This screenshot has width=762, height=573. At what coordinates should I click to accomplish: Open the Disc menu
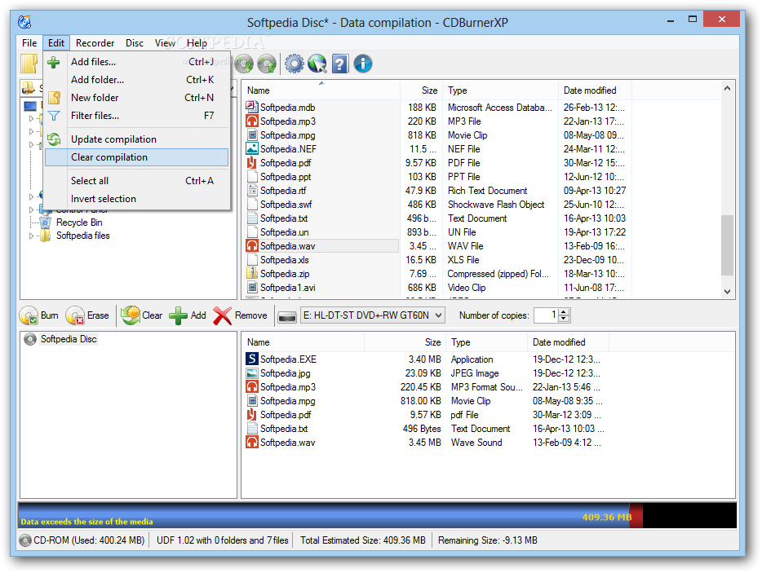pyautogui.click(x=135, y=42)
